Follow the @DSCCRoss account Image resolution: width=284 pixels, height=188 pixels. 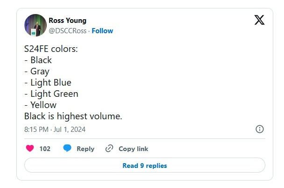(102, 31)
